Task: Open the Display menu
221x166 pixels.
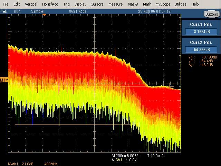Action: pyautogui.click(x=80, y=4)
